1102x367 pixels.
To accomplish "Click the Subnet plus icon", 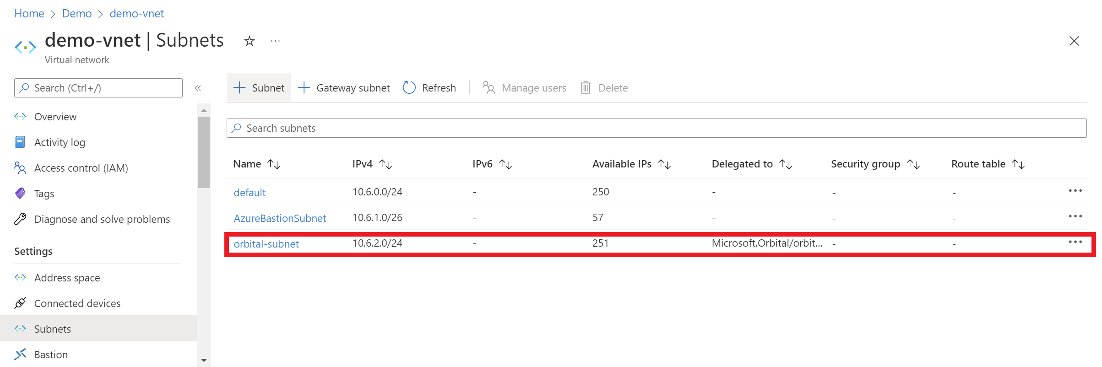I will pos(239,87).
